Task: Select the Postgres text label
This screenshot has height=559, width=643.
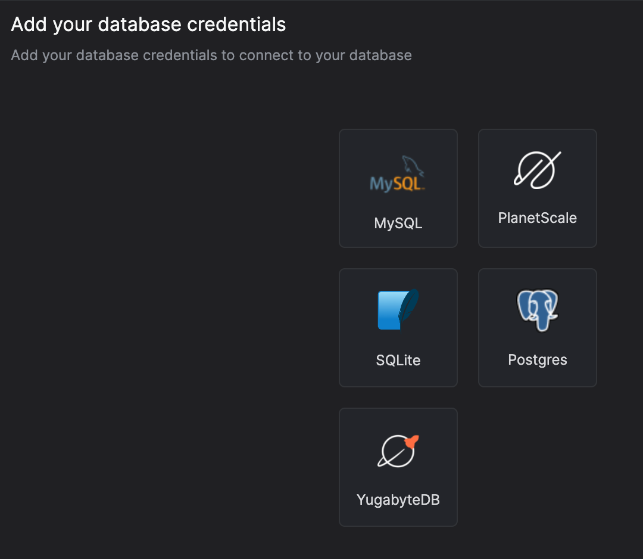Action: (537, 359)
